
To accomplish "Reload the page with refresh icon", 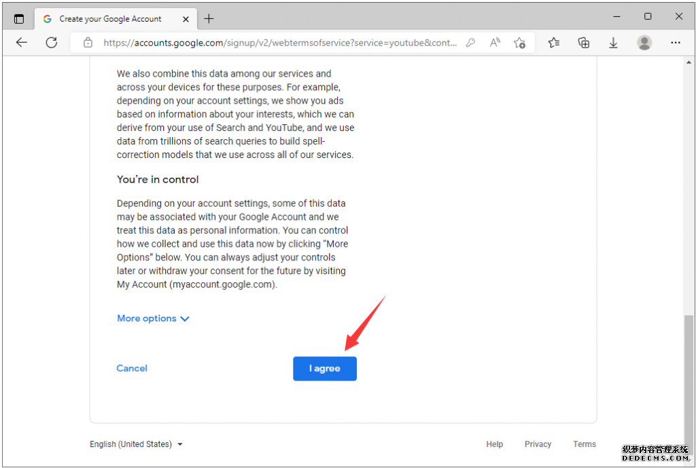I will tap(52, 43).
